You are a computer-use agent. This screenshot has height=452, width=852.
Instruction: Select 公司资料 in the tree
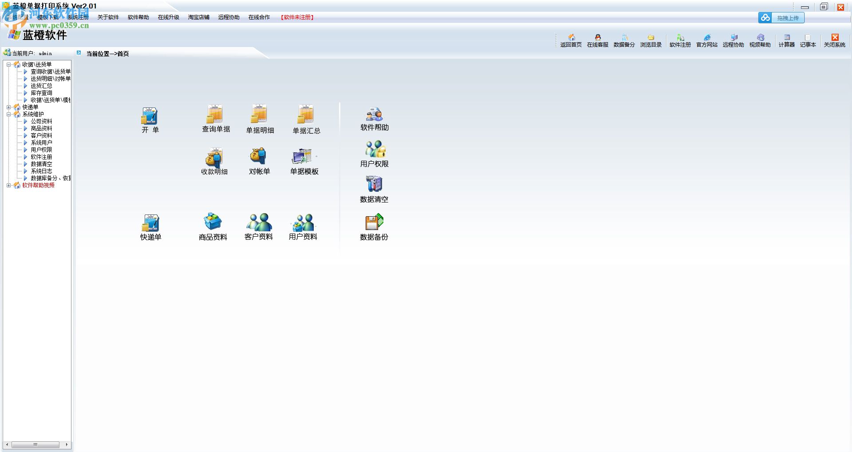coord(41,121)
